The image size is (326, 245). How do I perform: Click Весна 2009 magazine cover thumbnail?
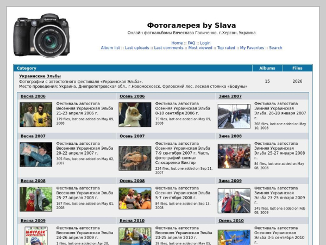(36, 236)
